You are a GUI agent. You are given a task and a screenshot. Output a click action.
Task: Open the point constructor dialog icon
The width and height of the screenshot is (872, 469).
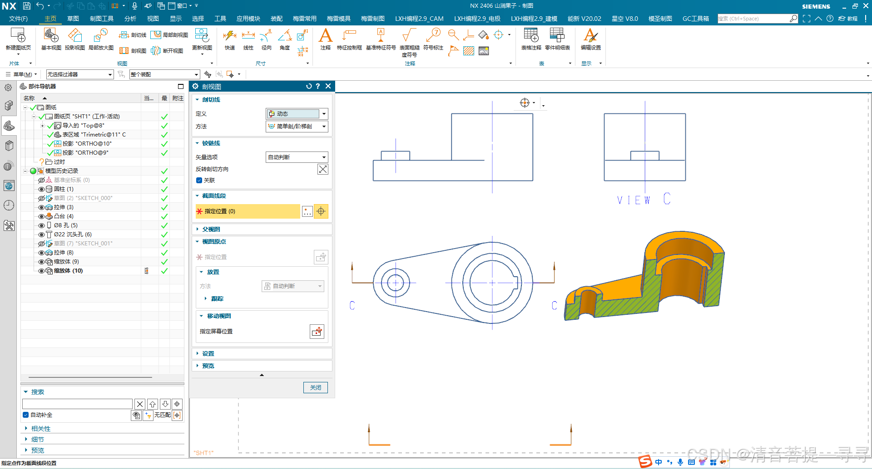click(x=307, y=211)
